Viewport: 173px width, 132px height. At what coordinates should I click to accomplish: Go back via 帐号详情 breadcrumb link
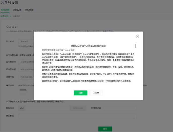4,16
